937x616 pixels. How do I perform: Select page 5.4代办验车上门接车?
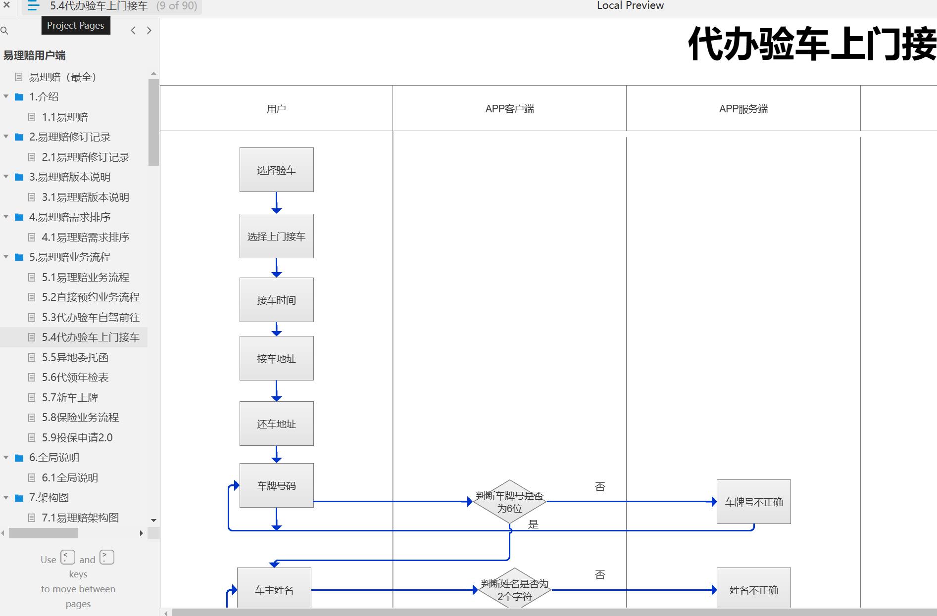[91, 337]
